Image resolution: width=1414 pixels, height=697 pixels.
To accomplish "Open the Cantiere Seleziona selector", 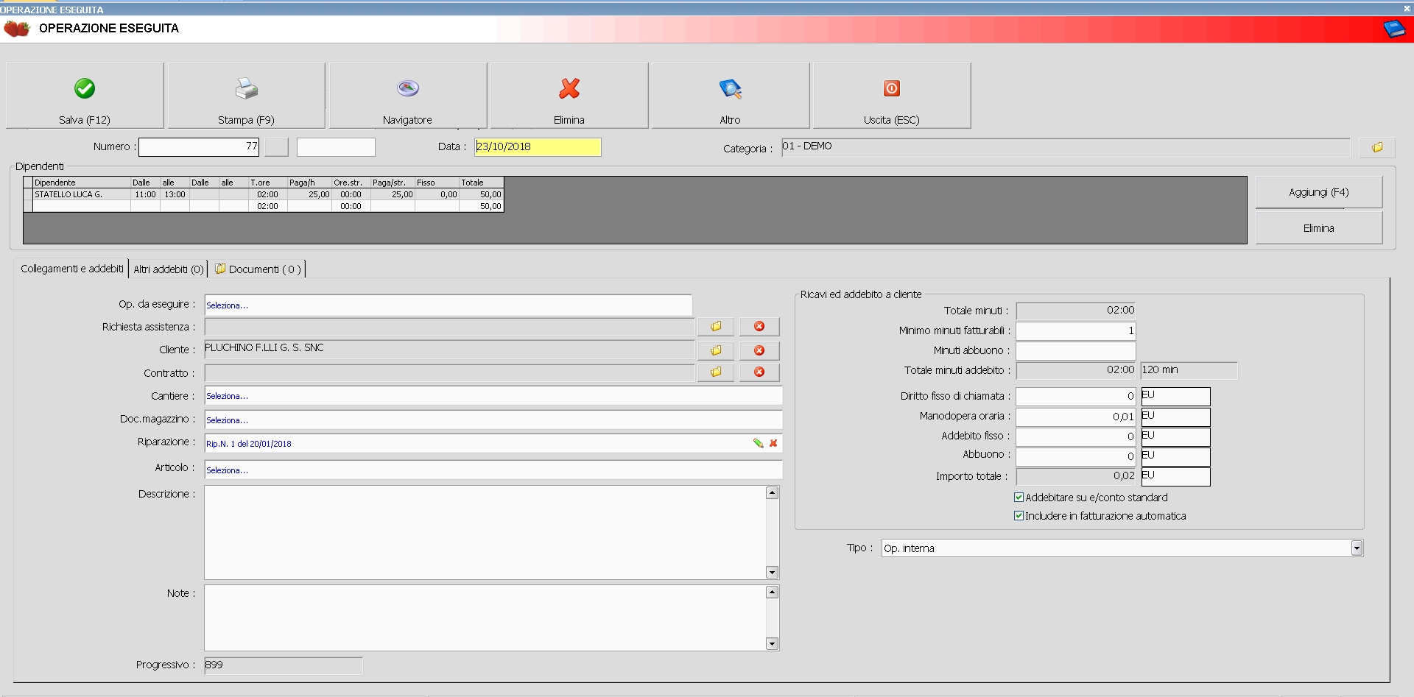I will [x=493, y=396].
